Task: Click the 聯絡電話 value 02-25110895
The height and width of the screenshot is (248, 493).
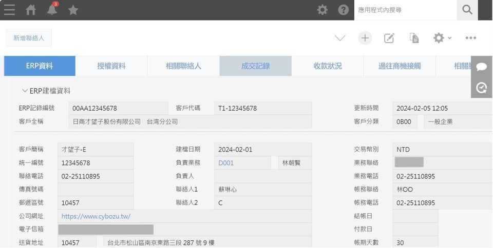Action: 96,176
